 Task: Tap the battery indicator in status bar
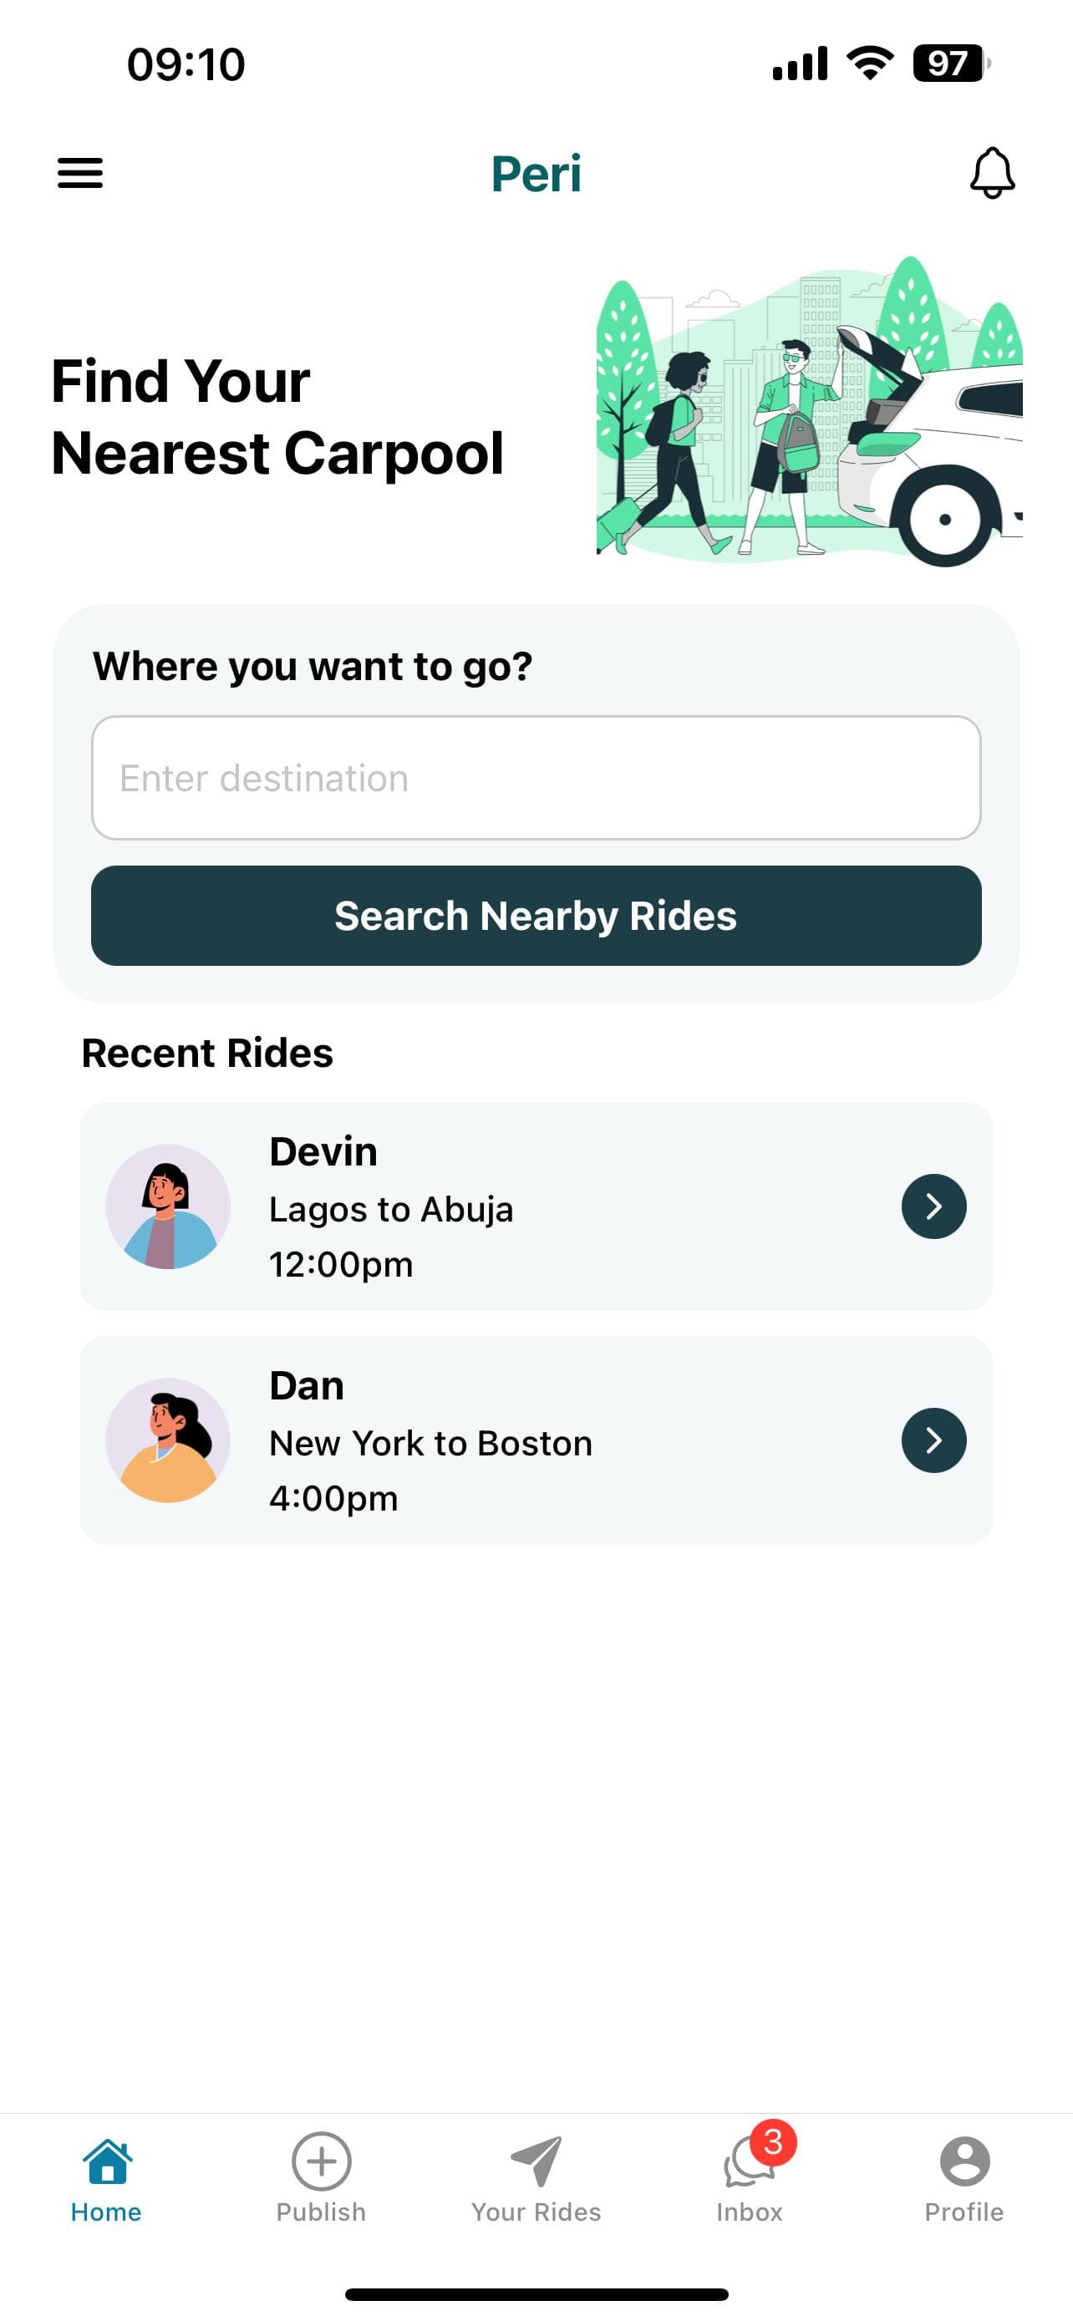(x=951, y=63)
